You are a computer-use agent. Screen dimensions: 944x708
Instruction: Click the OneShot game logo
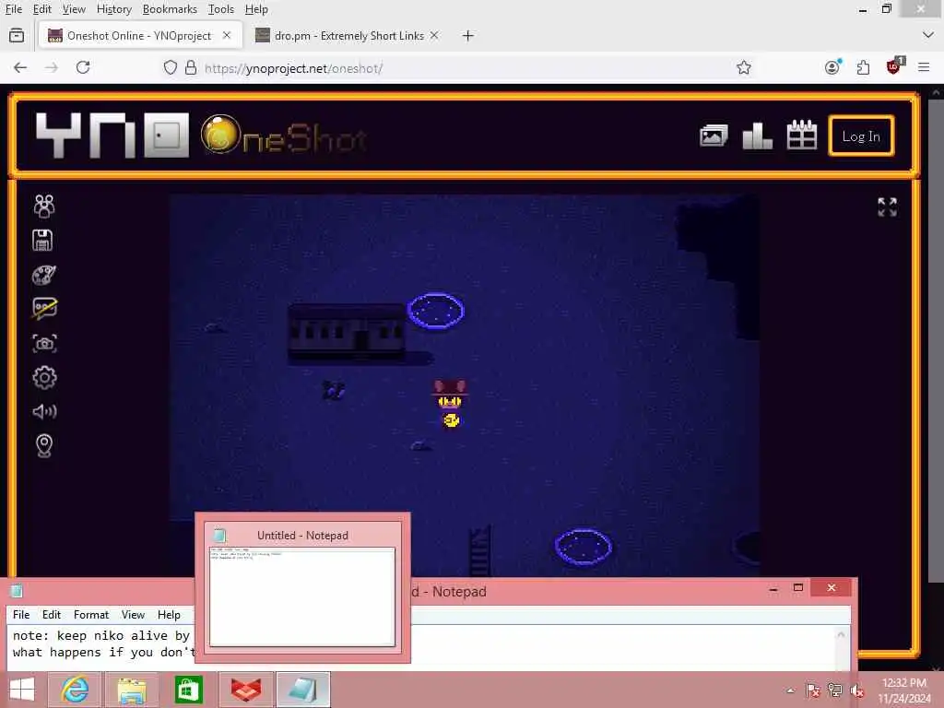(284, 135)
